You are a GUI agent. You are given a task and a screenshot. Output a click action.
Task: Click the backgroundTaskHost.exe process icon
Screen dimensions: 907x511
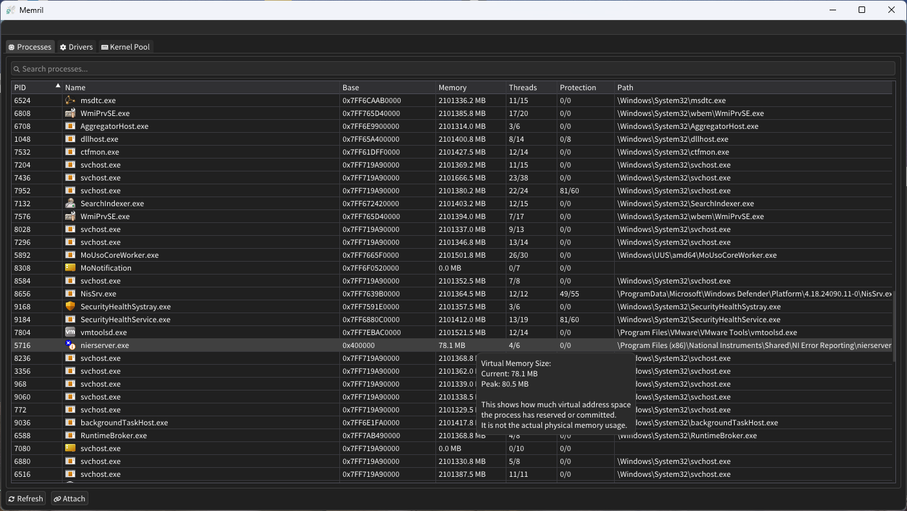(70, 423)
